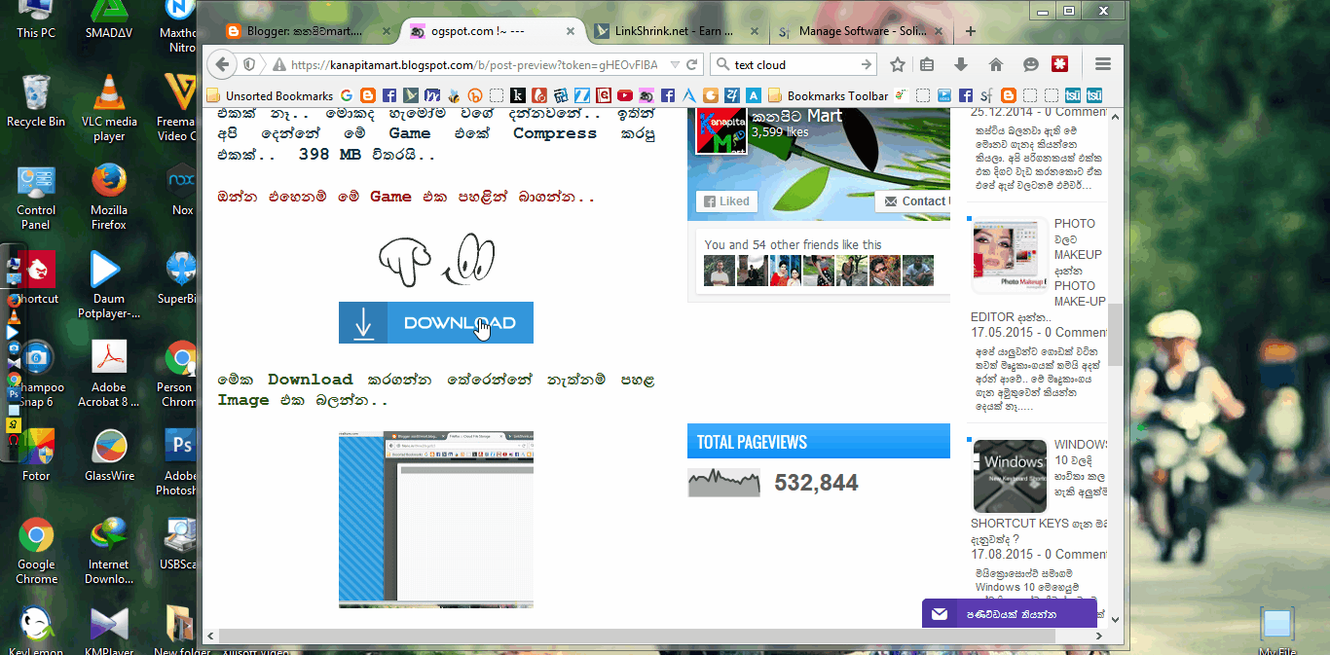Click the 532,844 pageviews count
Image resolution: width=1330 pixels, height=655 pixels.
coord(816,483)
